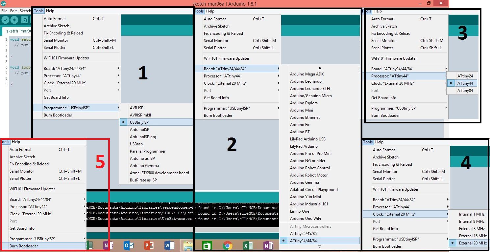Click the Arduino logo in title bar

tap(3, 4)
